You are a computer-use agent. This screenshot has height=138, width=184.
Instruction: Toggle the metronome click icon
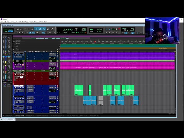[126, 33]
